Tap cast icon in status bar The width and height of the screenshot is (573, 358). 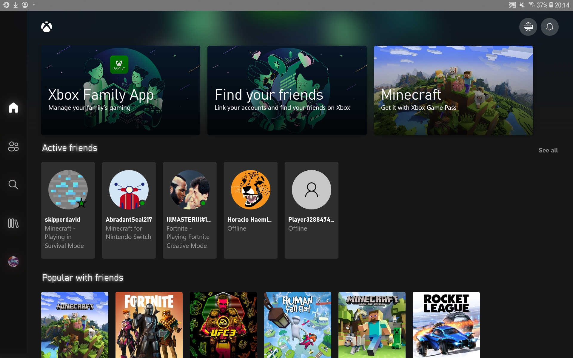pos(512,5)
